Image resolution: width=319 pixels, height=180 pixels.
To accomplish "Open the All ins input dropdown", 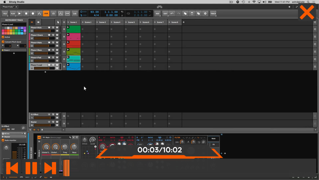I will (x=12, y=134).
